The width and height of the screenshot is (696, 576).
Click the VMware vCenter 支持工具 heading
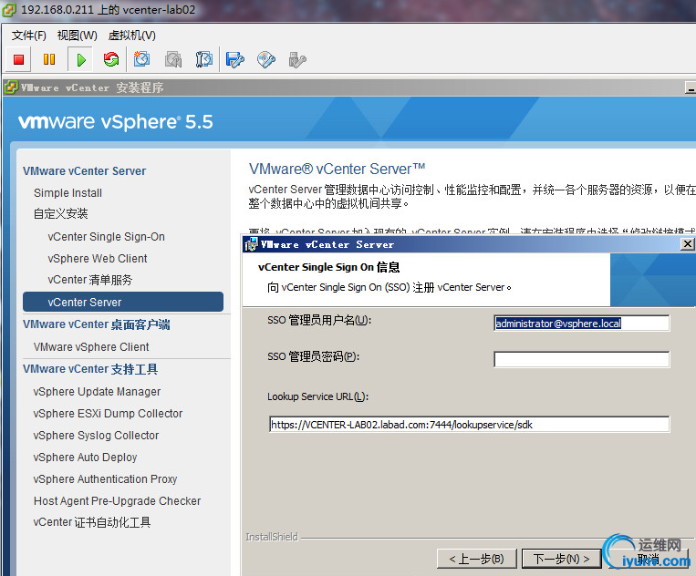(x=90, y=369)
